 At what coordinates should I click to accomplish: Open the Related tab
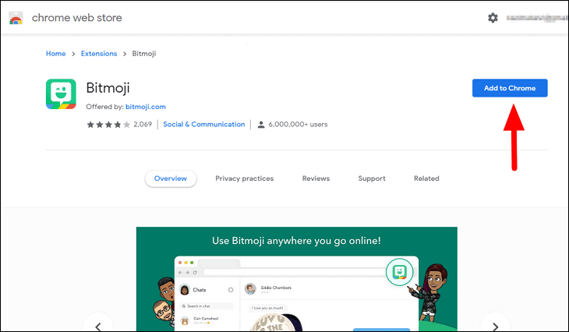pos(426,178)
